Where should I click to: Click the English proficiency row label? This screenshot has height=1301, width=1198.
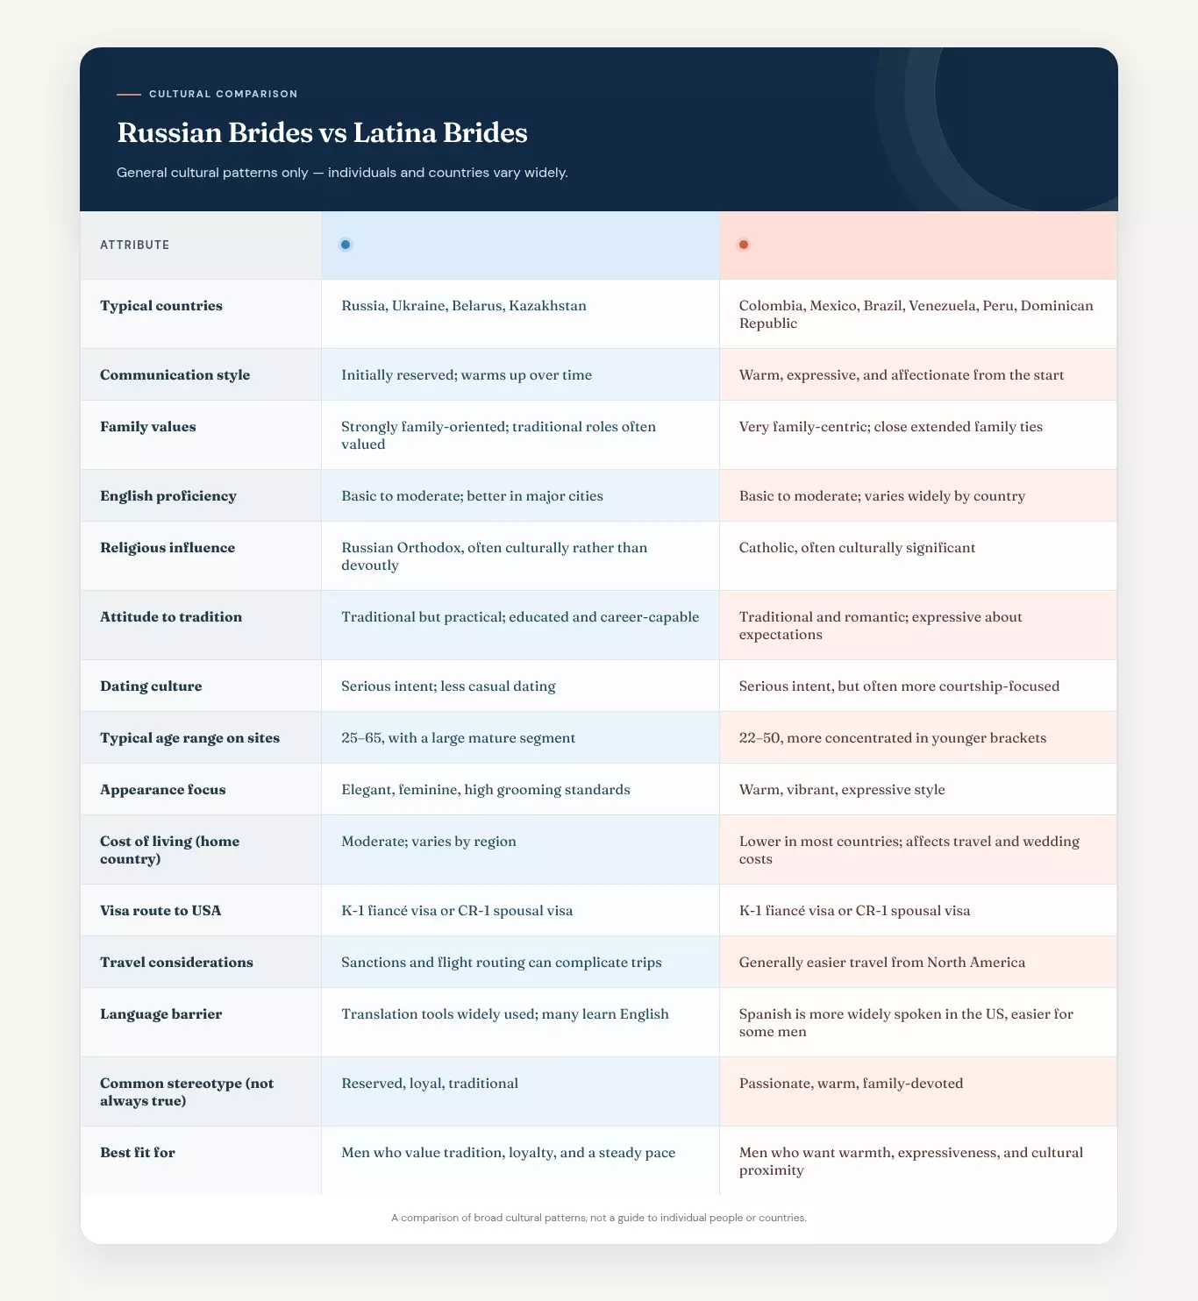[x=168, y=496]
